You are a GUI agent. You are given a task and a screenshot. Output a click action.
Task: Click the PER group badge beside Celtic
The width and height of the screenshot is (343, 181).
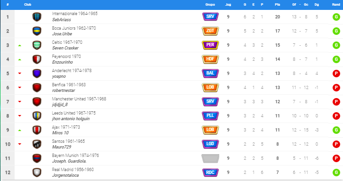(x=210, y=45)
